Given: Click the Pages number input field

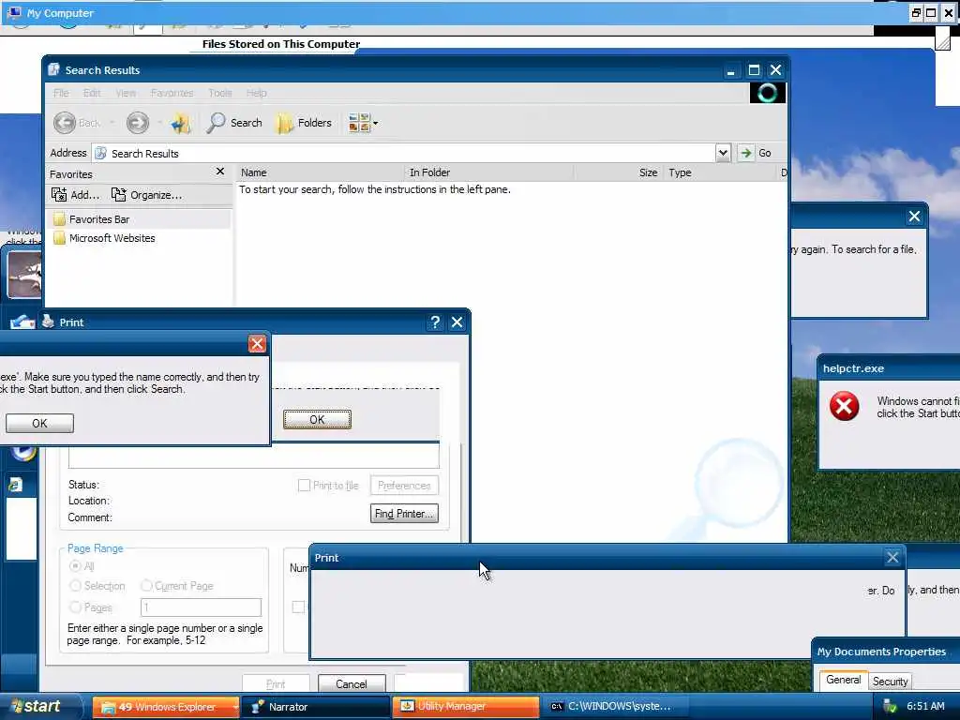Looking at the screenshot, I should [201, 607].
